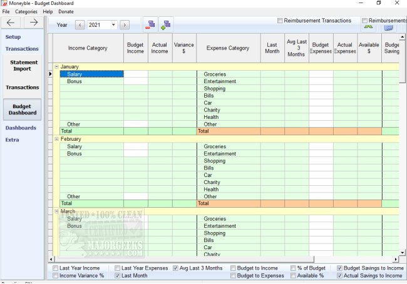
Task: Click the Avg Last 3 Months header
Action: (296, 48)
